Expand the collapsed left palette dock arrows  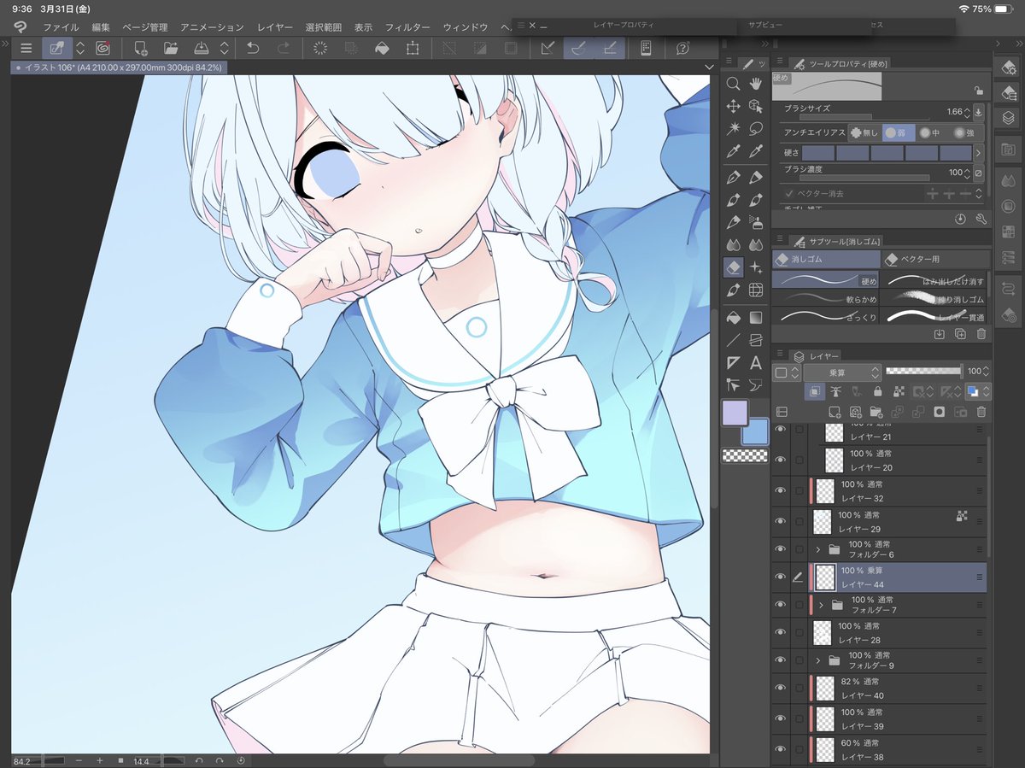point(5,43)
